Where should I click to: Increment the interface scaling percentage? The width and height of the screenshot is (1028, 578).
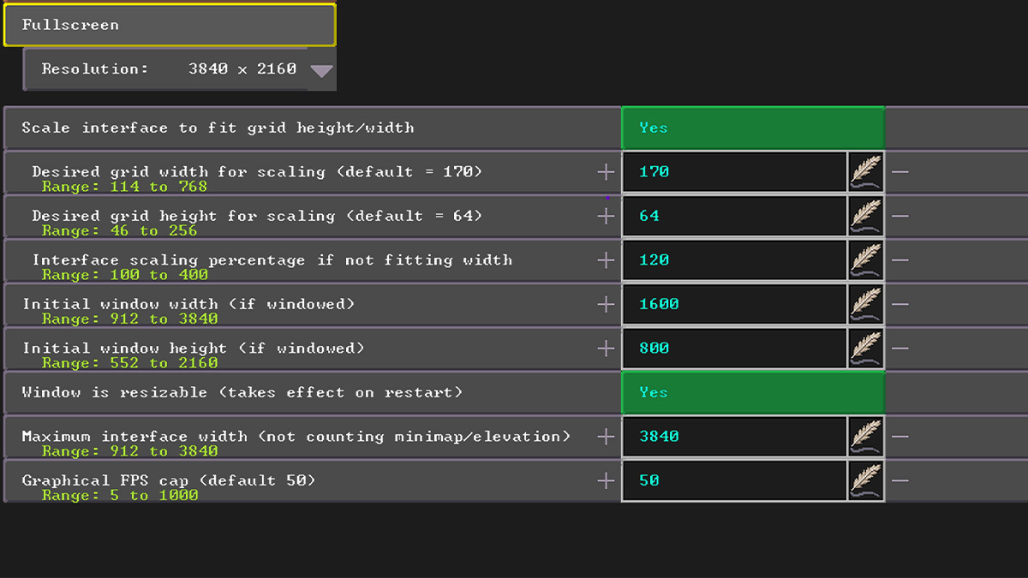607,259
